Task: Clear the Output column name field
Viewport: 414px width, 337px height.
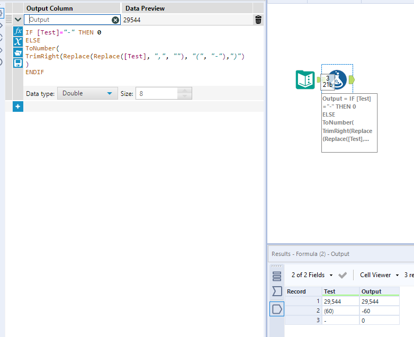Action: tap(115, 20)
